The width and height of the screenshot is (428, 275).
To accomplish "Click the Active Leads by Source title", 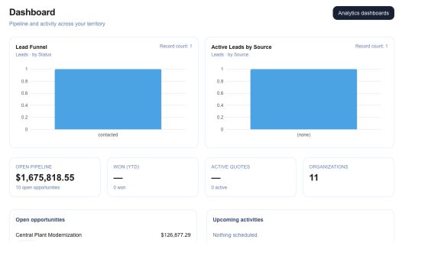I will click(x=242, y=47).
